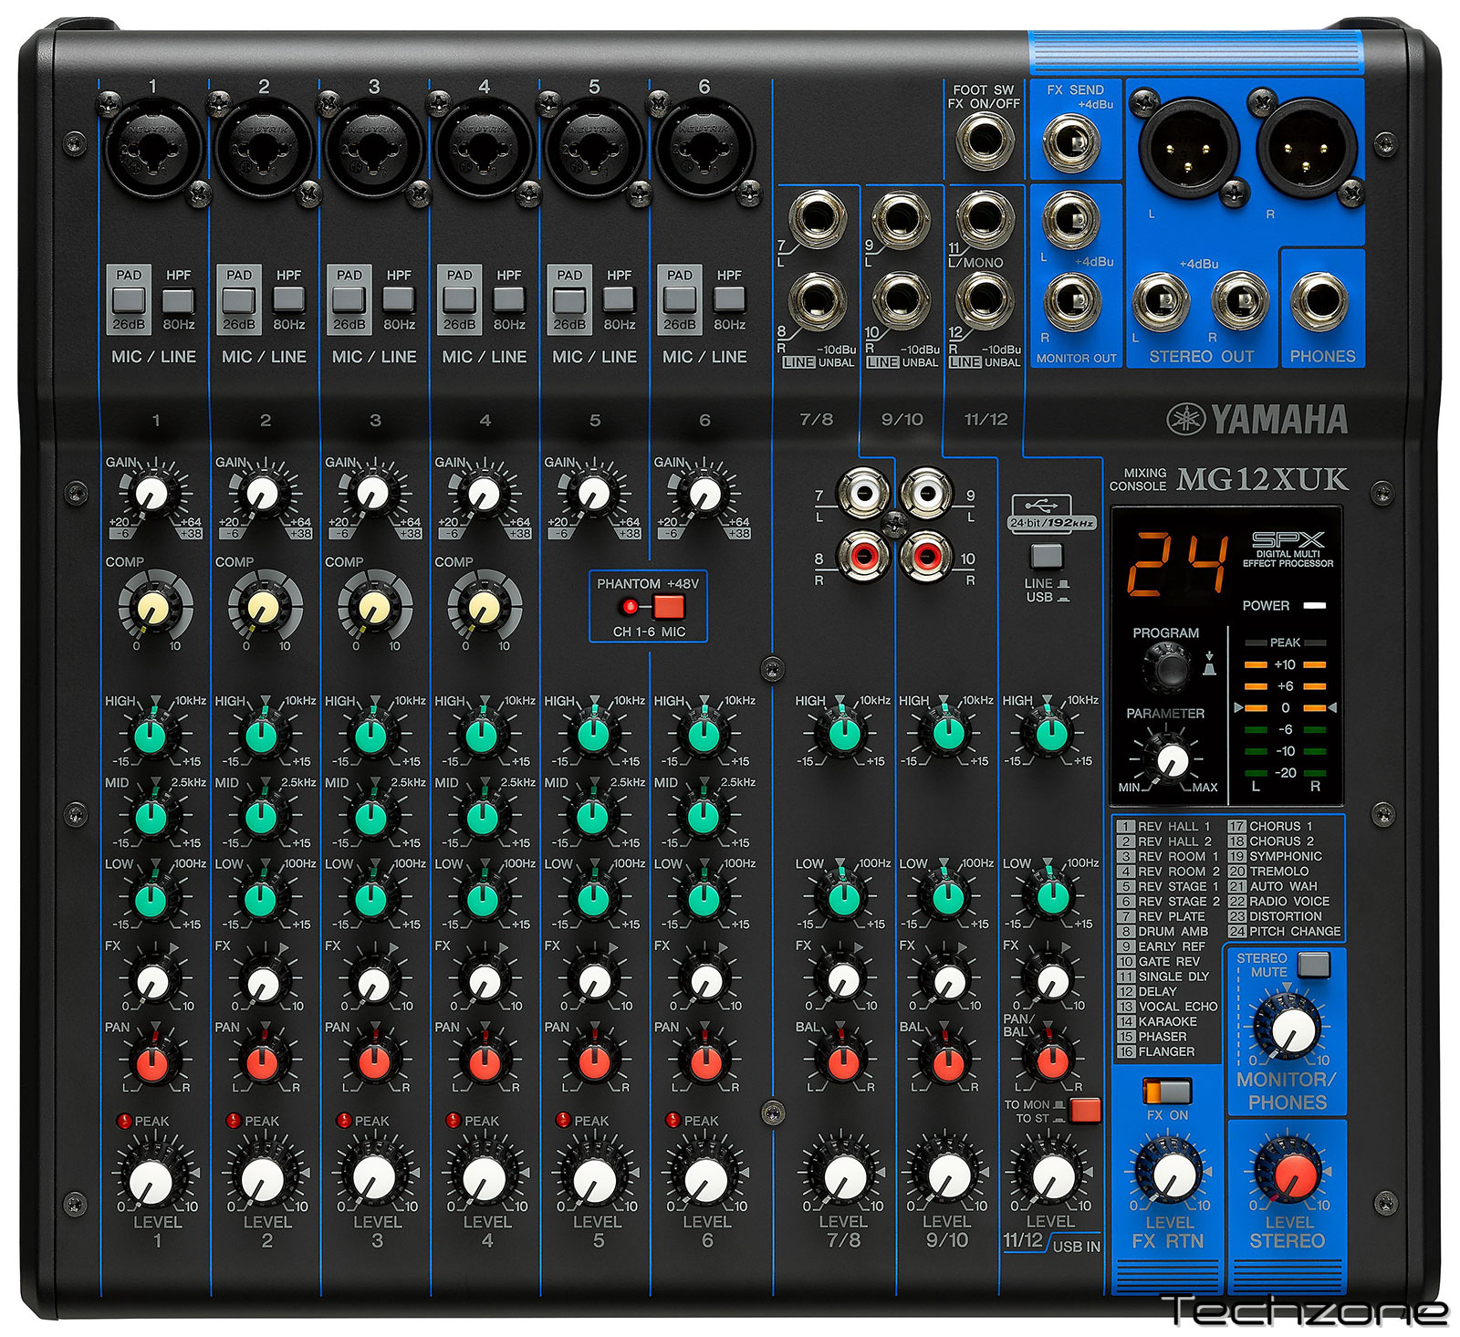Toggle the STEREO MUTE button
This screenshot has height=1337, width=1460.
point(1314,964)
